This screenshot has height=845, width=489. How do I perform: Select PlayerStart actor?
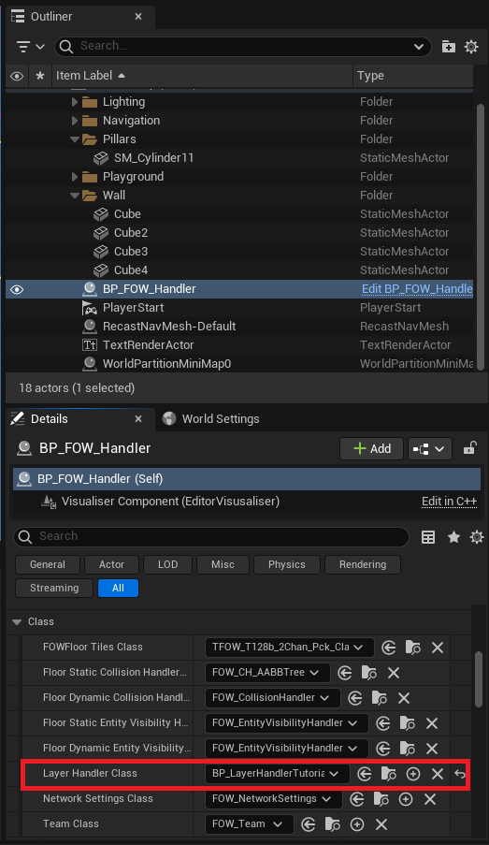(133, 308)
